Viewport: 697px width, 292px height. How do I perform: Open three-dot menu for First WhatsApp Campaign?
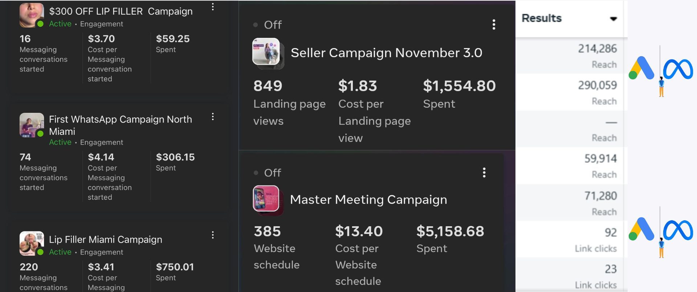(x=213, y=117)
